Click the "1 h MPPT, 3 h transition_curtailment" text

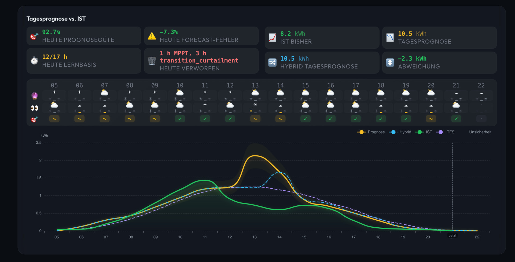pos(199,57)
